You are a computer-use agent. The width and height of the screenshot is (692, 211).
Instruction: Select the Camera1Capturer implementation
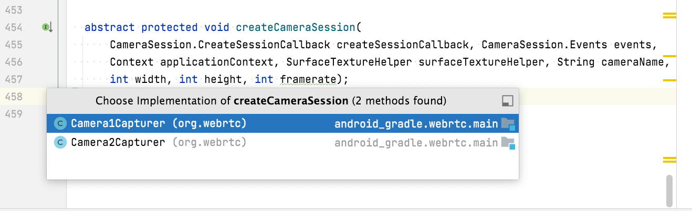click(x=282, y=124)
